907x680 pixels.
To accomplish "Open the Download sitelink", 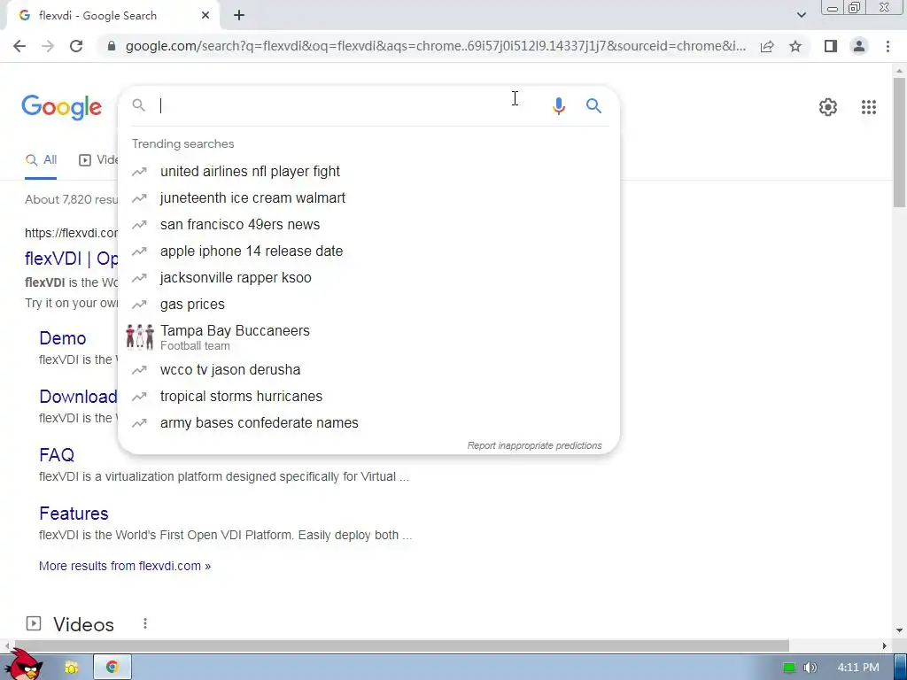I will click(x=78, y=397).
